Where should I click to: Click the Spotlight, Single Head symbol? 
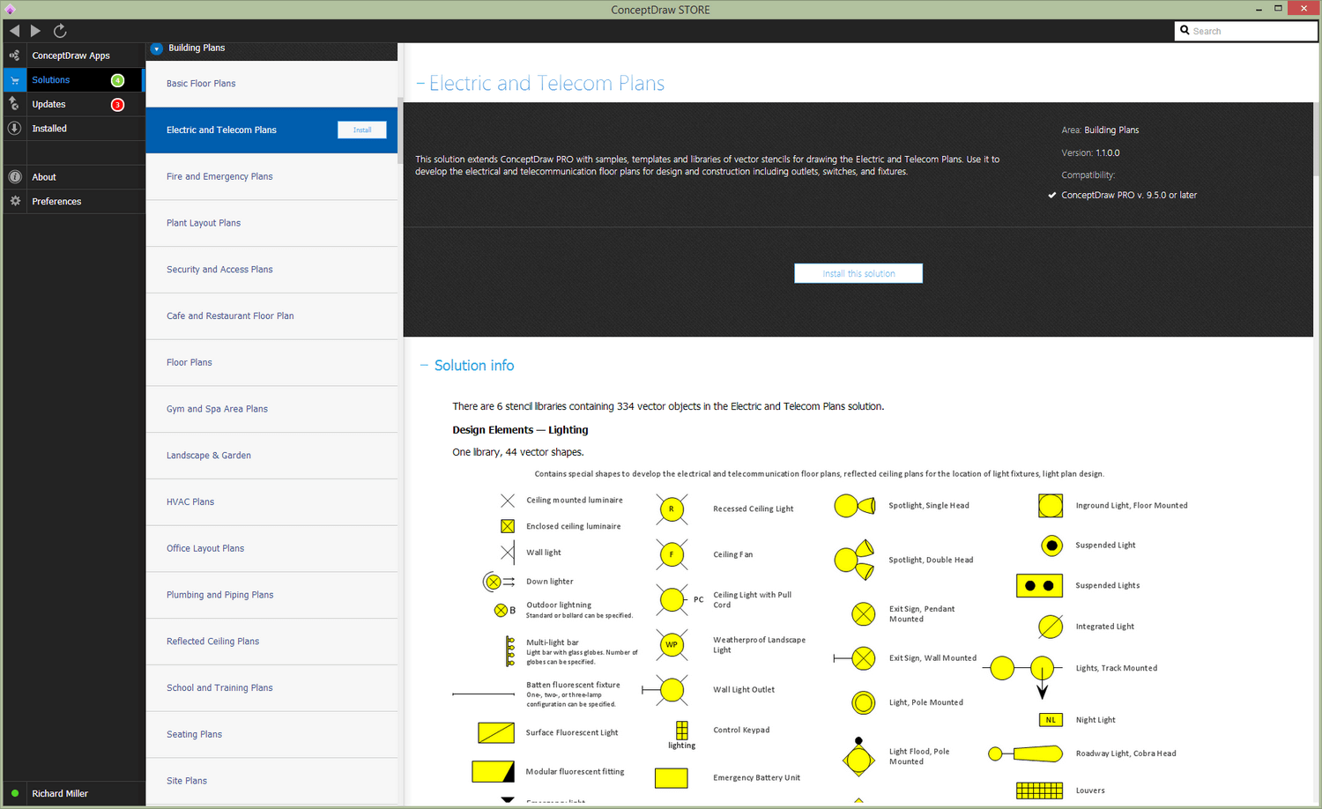[854, 506]
